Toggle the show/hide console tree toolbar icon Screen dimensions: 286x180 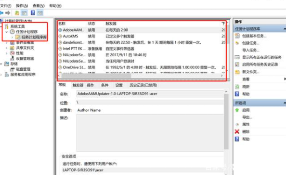click(24, 13)
